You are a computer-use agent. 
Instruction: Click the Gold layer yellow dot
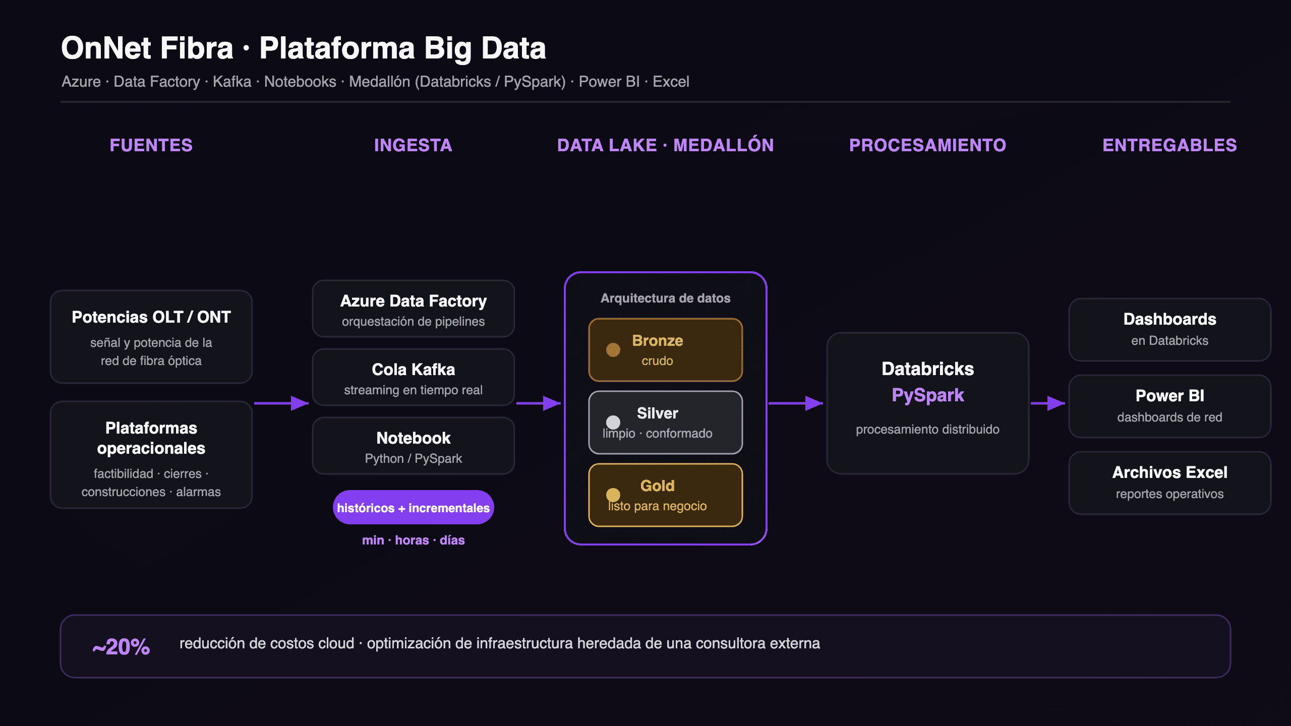pyautogui.click(x=613, y=495)
